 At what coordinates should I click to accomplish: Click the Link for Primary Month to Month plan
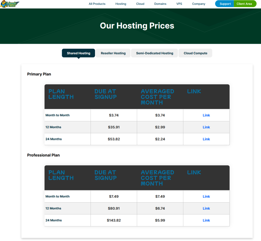[x=206, y=115]
